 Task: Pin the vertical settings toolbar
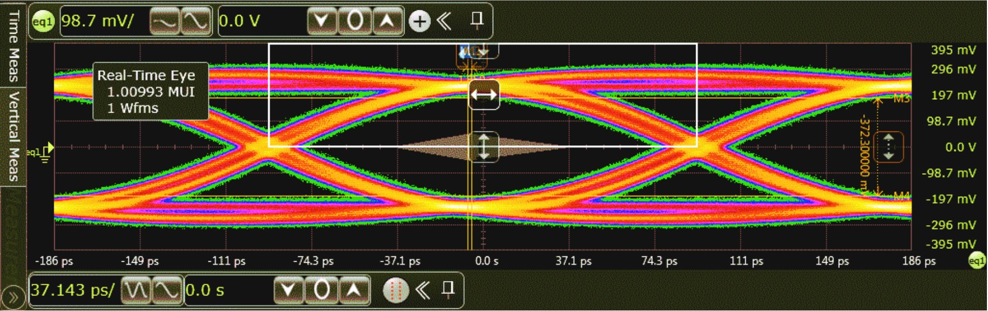click(x=476, y=20)
